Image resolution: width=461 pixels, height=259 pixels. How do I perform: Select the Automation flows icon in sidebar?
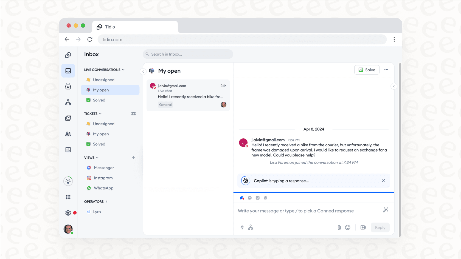[x=68, y=102]
